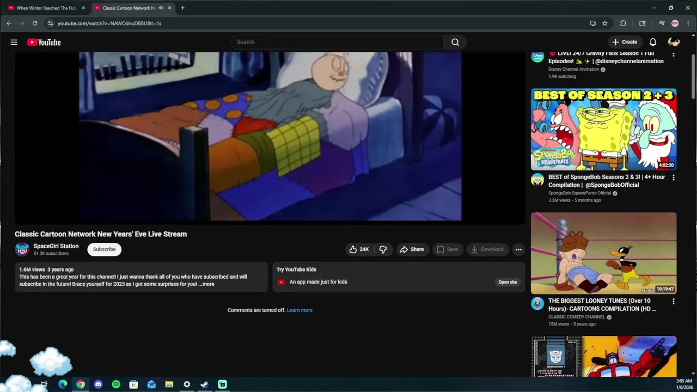Reload the current page
Viewport: 697px width, 392px height.
pos(35,23)
